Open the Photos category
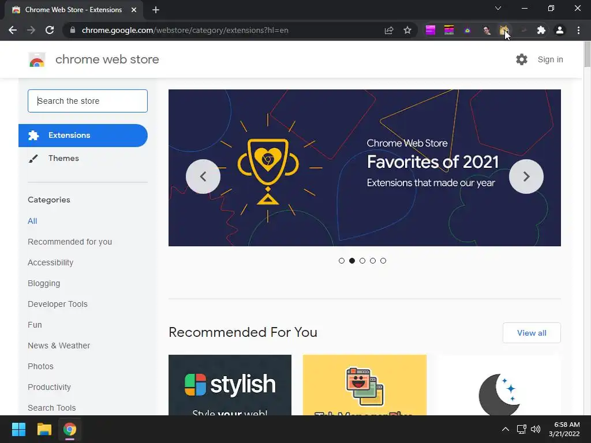Viewport: 591px width, 443px height. tap(40, 366)
